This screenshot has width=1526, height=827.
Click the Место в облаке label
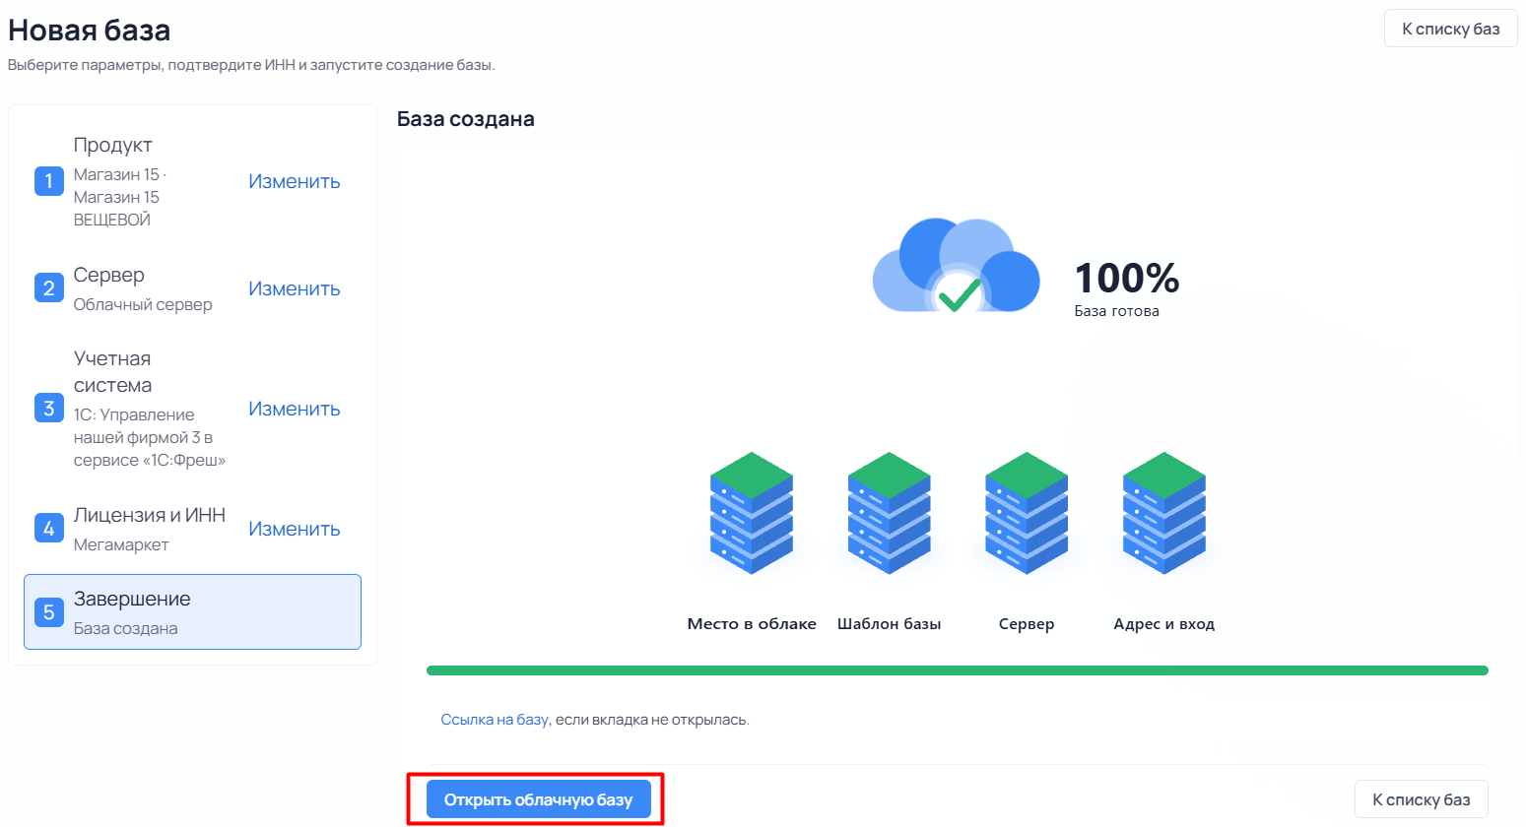tap(752, 624)
